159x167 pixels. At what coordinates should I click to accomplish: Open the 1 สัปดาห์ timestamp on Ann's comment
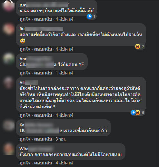coord(64,73)
